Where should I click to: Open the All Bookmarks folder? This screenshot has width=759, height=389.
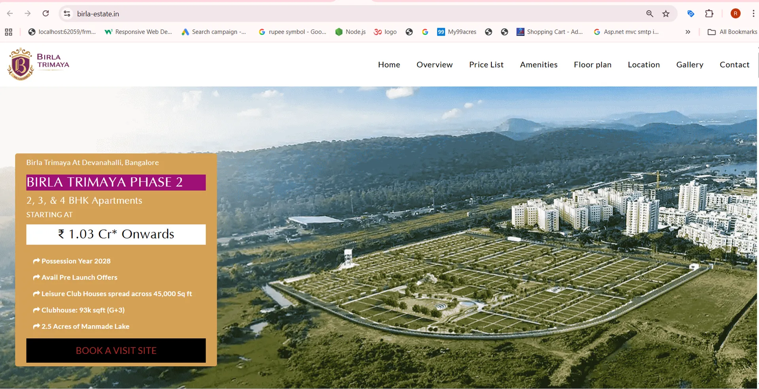pos(732,32)
